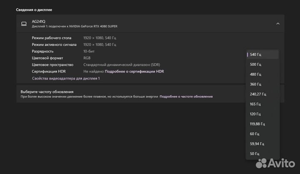Choose 480 Гц from the list
The image size is (300, 174).
pos(262,75)
